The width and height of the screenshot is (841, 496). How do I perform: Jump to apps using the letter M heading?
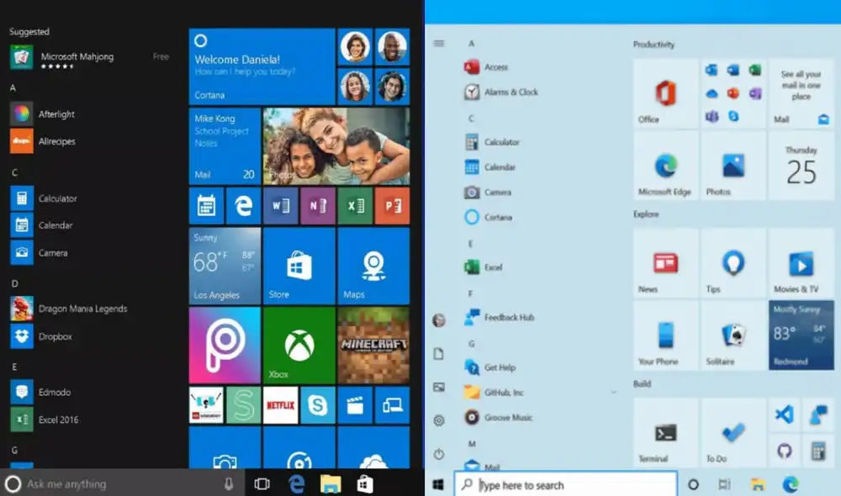(x=471, y=443)
